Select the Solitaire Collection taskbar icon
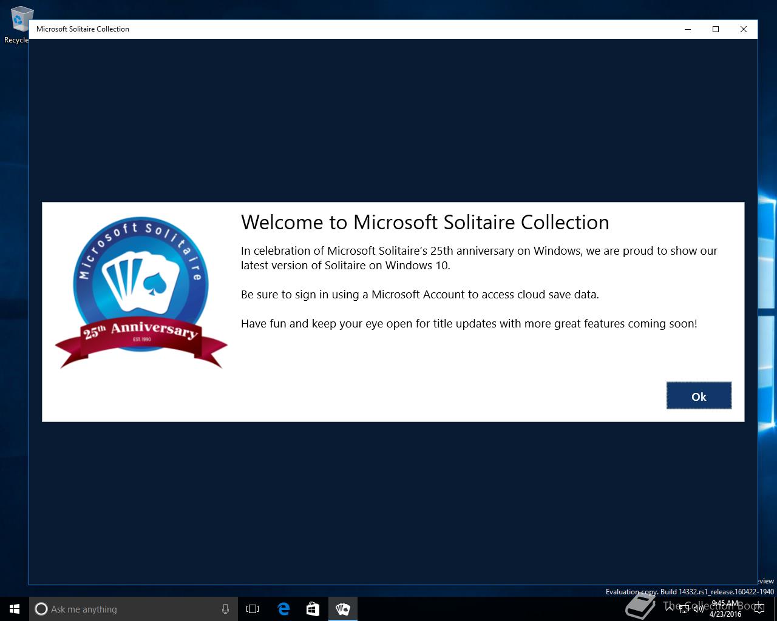777x621 pixels. [343, 609]
